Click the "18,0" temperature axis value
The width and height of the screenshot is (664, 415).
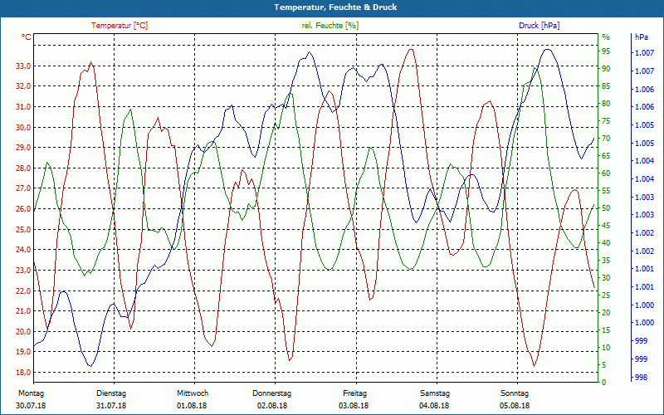point(23,373)
